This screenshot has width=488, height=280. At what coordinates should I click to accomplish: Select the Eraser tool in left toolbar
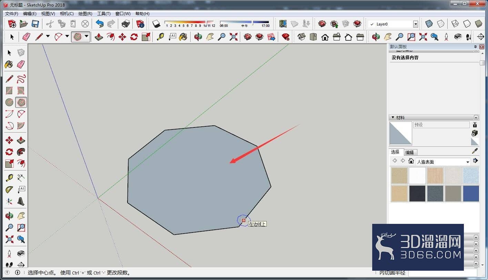coord(21,64)
